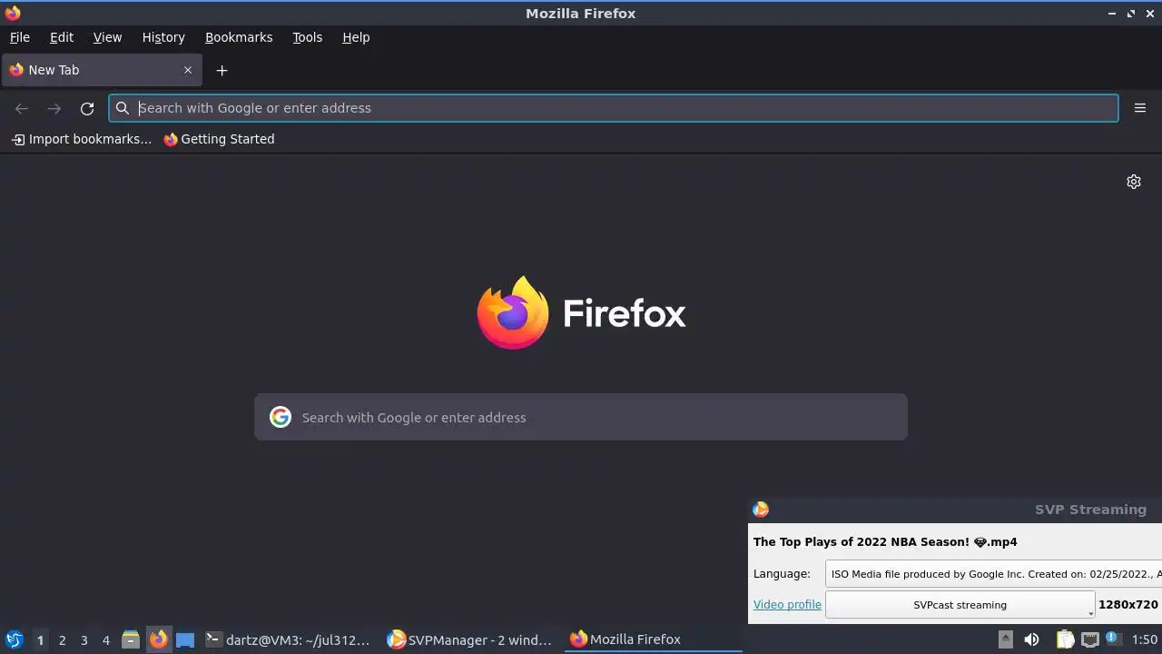
Task: Open the Firefox application menu hamburger icon
Action: coord(1140,108)
